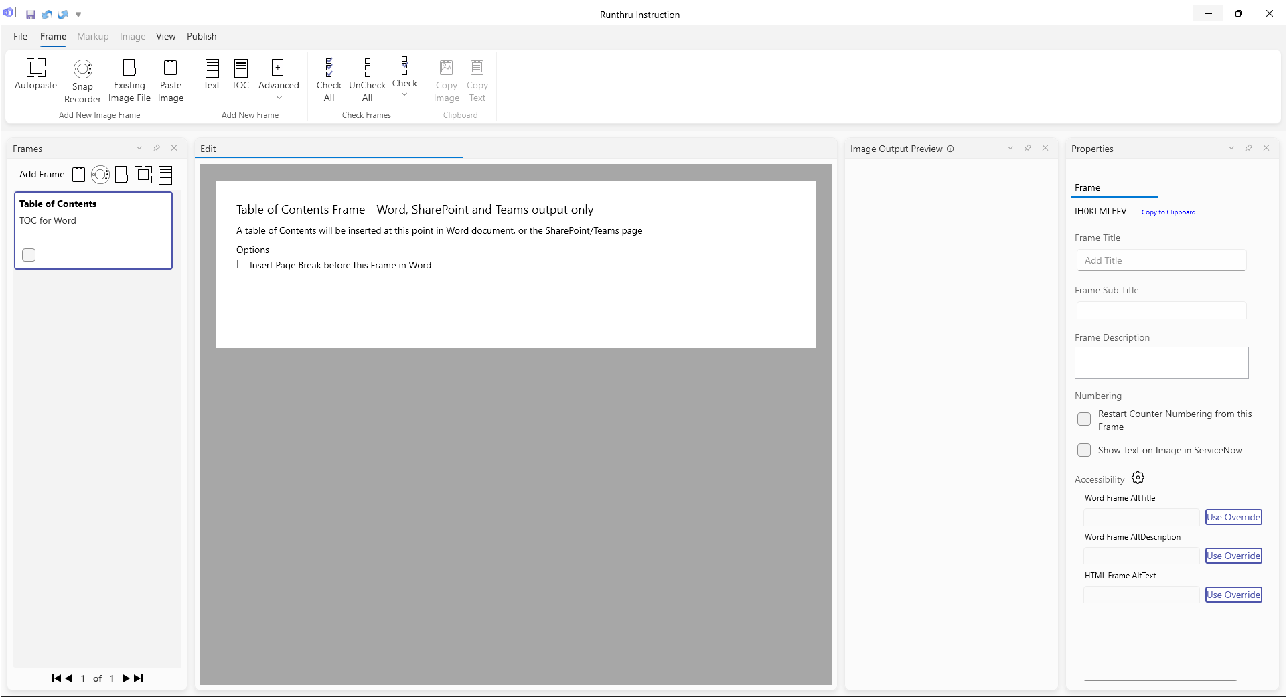Image resolution: width=1287 pixels, height=697 pixels.
Task: Click the Copy to Clipboard link
Action: [x=1168, y=212]
